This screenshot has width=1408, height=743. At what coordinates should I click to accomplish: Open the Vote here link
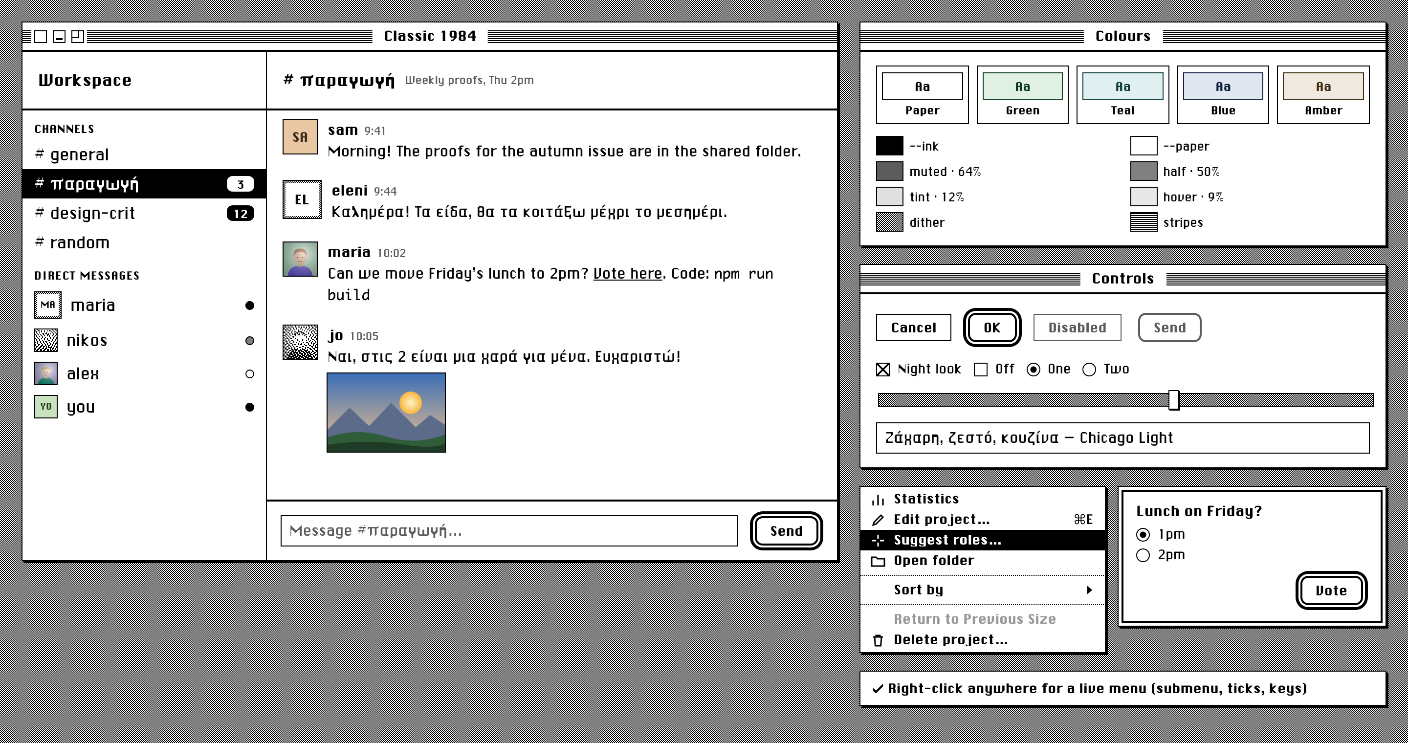627,274
